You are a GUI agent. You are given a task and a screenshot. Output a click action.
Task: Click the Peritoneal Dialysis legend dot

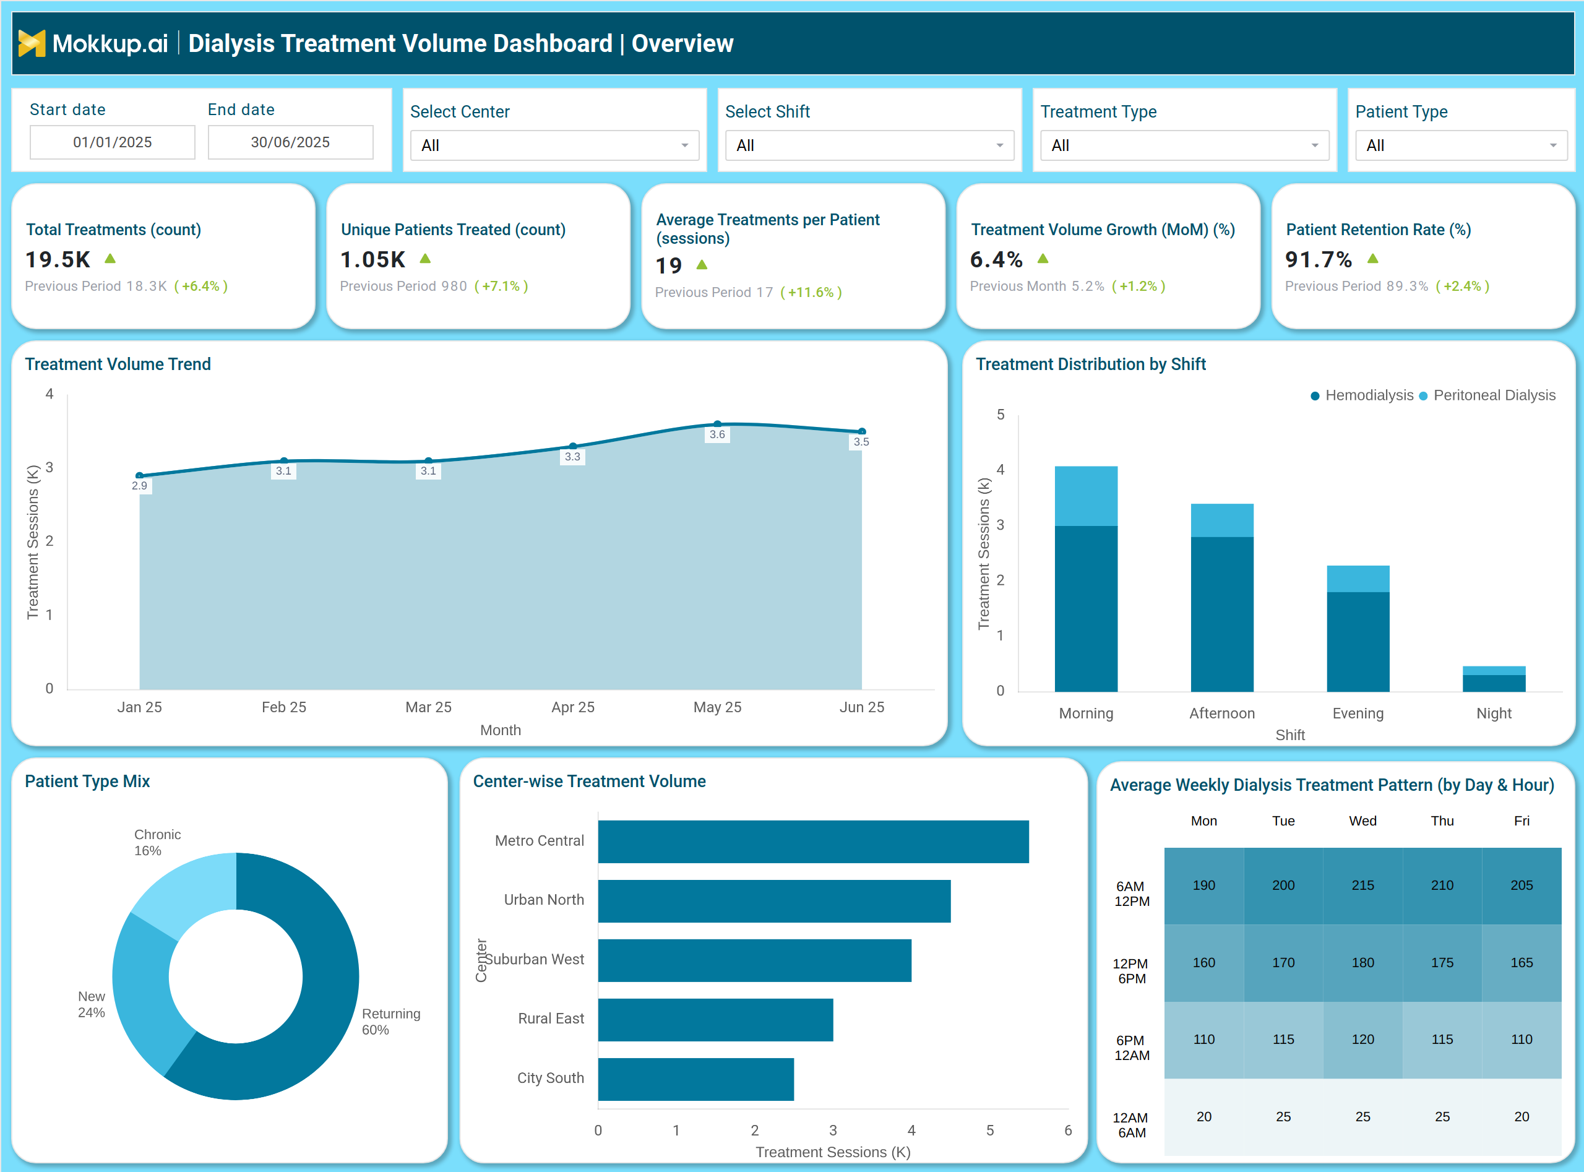point(1423,396)
